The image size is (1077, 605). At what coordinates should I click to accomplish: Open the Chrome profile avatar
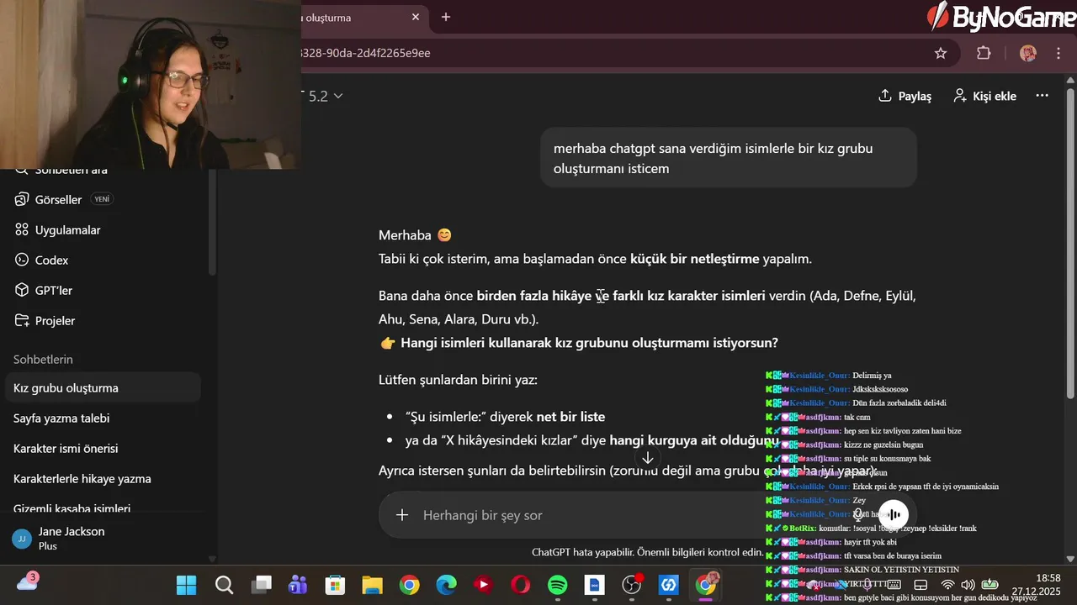(1028, 53)
